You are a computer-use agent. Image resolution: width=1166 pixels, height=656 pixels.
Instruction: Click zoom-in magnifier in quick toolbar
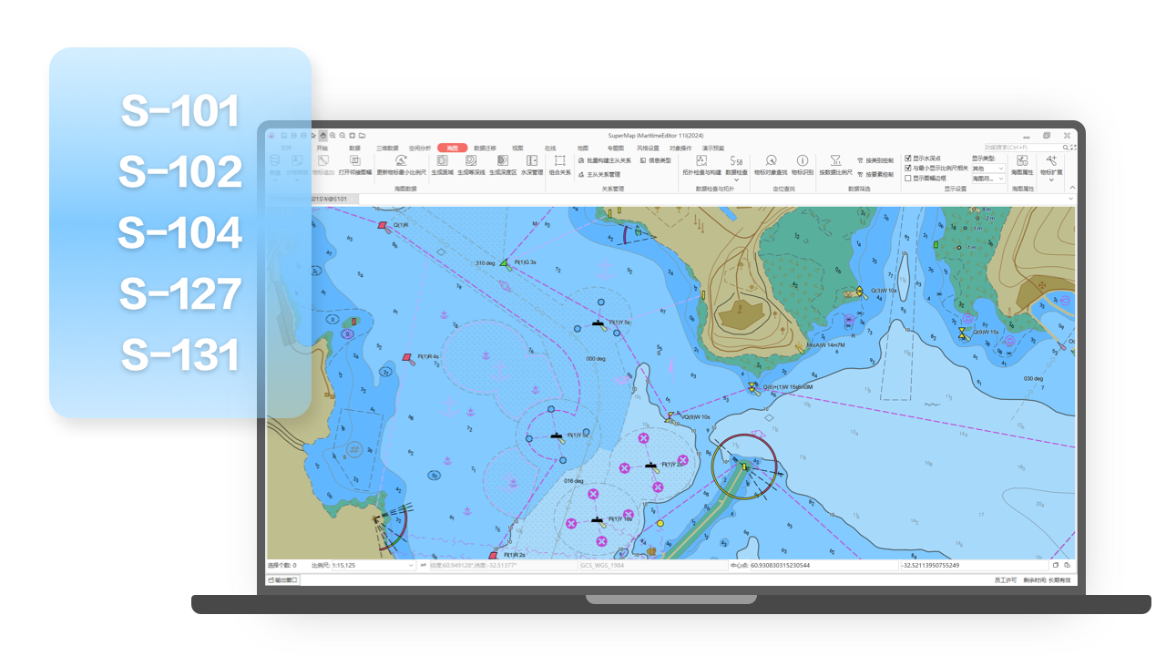click(x=332, y=135)
